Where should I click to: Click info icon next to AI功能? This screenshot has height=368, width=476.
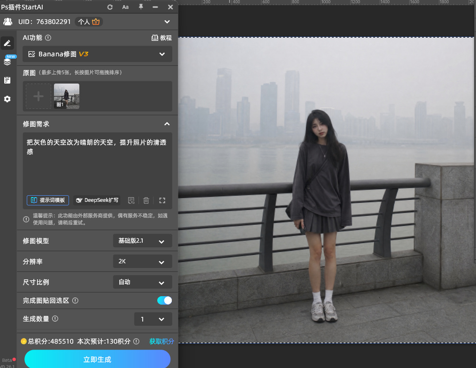point(48,38)
